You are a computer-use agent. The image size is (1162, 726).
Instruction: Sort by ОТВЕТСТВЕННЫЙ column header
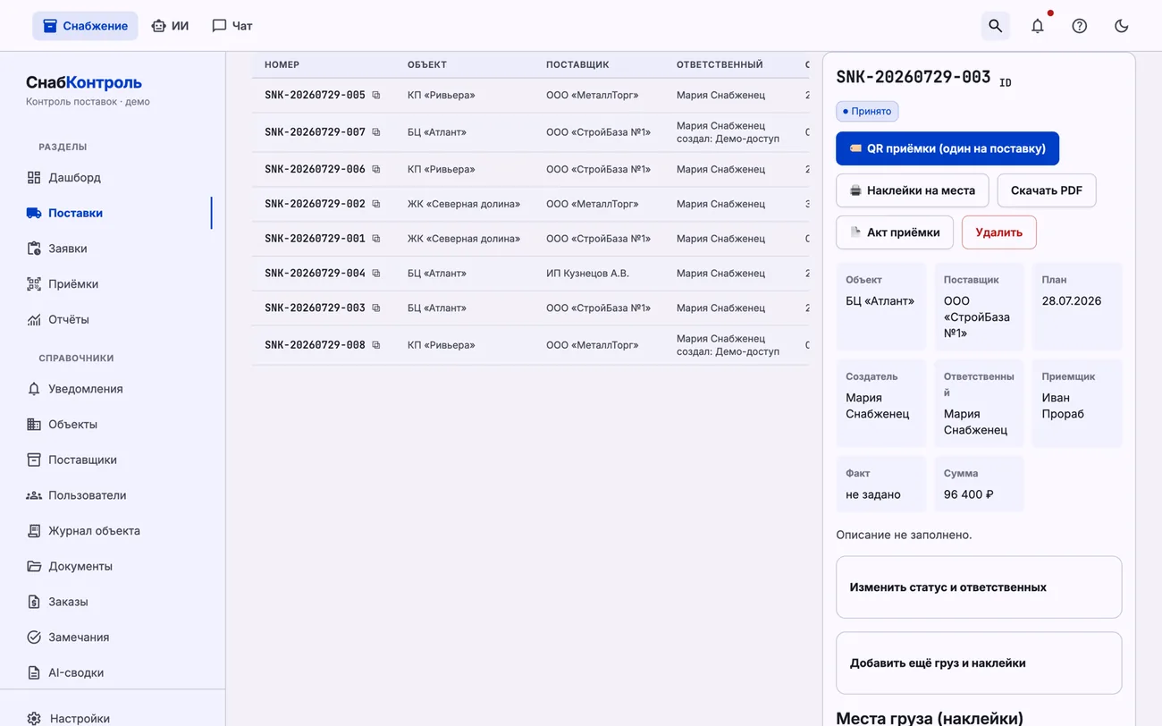point(720,64)
